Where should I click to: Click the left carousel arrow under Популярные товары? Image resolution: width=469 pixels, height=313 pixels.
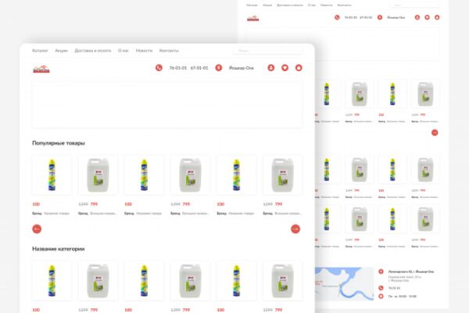37,228
